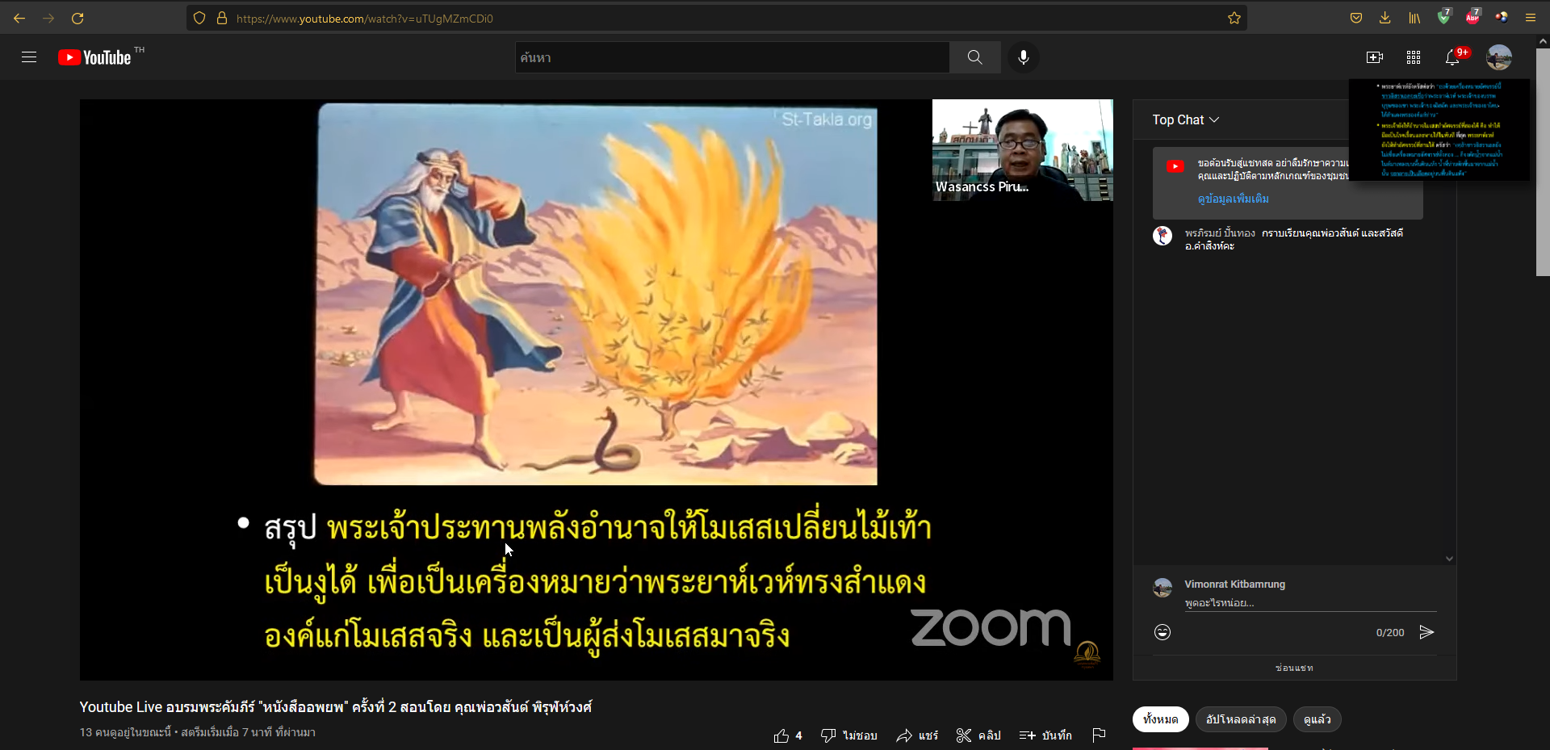
Task: Open the browser library icon
Action: (1414, 18)
